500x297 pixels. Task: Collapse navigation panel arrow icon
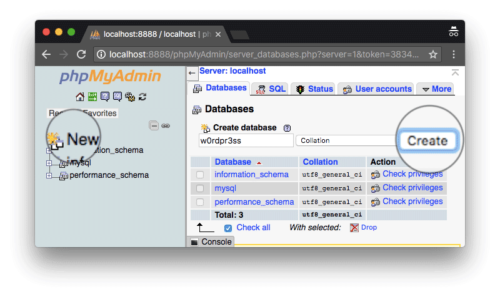point(192,73)
